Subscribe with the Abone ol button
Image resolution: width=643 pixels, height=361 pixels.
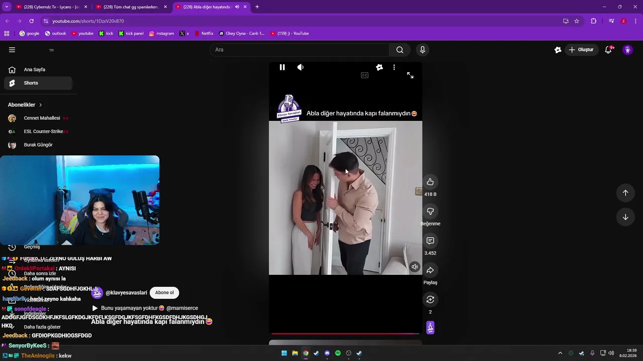pyautogui.click(x=164, y=293)
